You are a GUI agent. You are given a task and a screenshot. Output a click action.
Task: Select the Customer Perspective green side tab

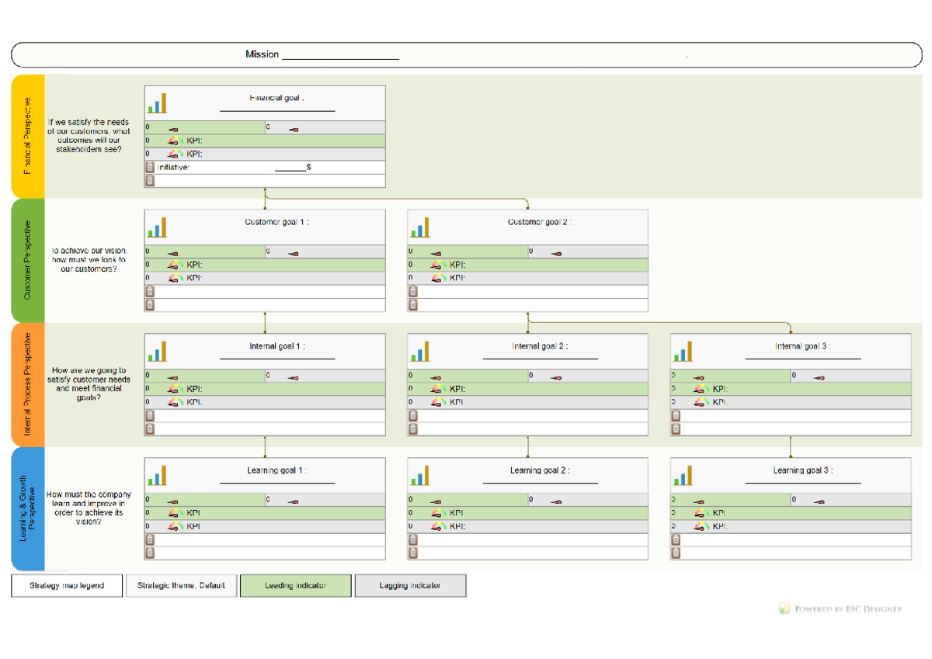(28, 260)
